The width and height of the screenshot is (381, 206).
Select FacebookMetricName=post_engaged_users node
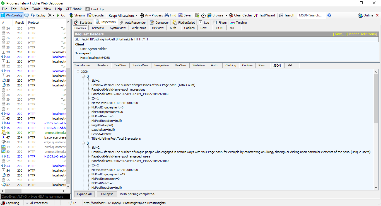point(121,156)
